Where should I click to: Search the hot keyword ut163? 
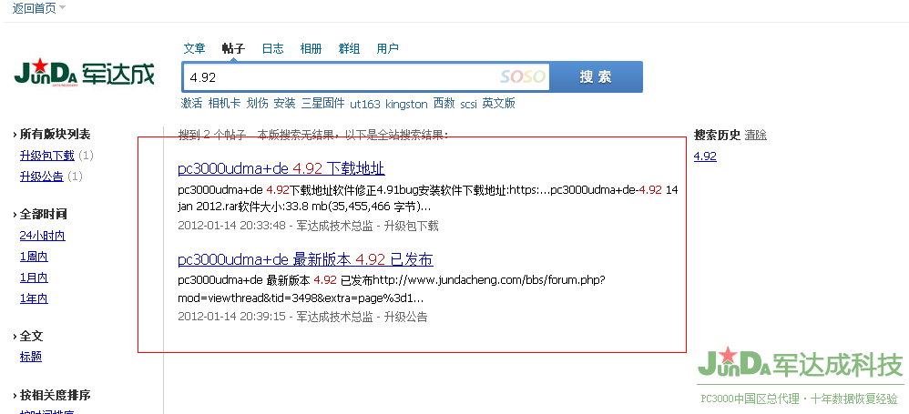coord(365,105)
